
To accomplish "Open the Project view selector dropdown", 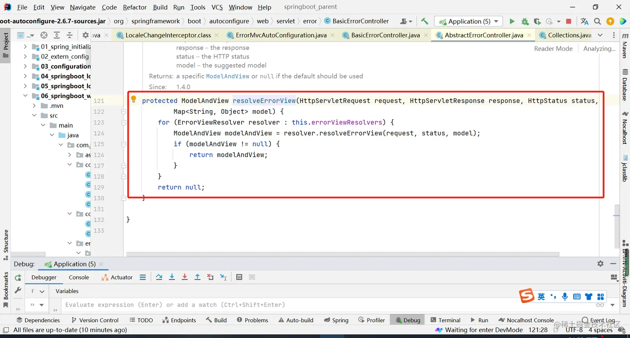I will tap(26, 35).
